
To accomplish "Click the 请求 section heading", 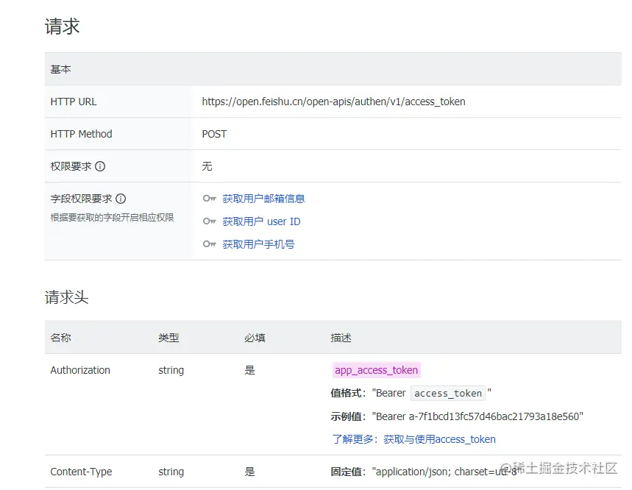I will point(62,26).
